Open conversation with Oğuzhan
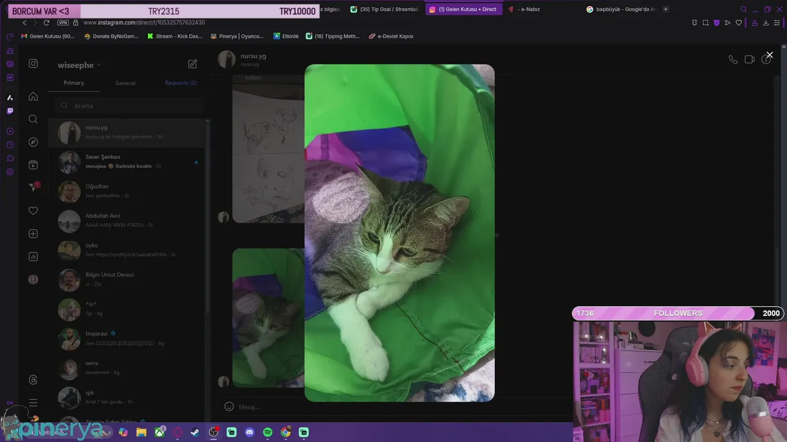 (127, 192)
